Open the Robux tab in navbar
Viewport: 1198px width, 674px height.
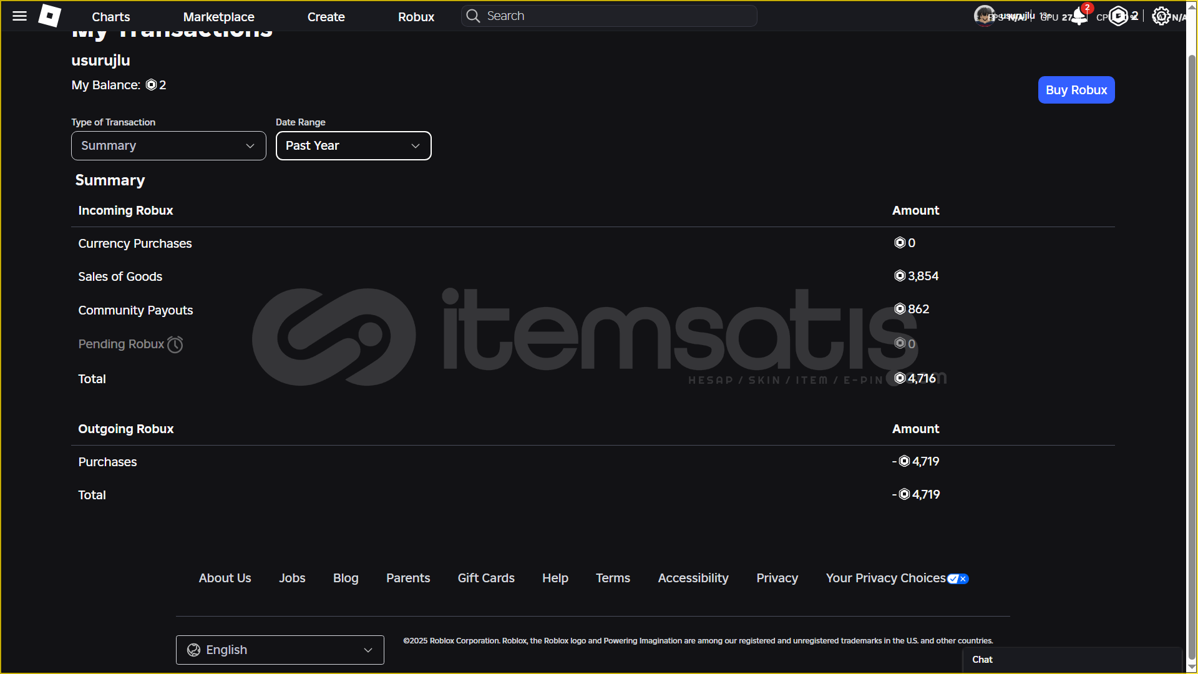[x=416, y=17]
